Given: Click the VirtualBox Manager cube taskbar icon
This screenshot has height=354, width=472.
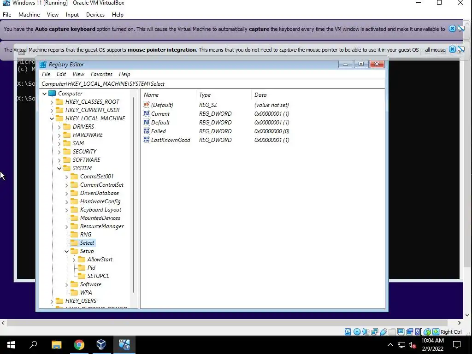Looking at the screenshot, I should point(101,345).
